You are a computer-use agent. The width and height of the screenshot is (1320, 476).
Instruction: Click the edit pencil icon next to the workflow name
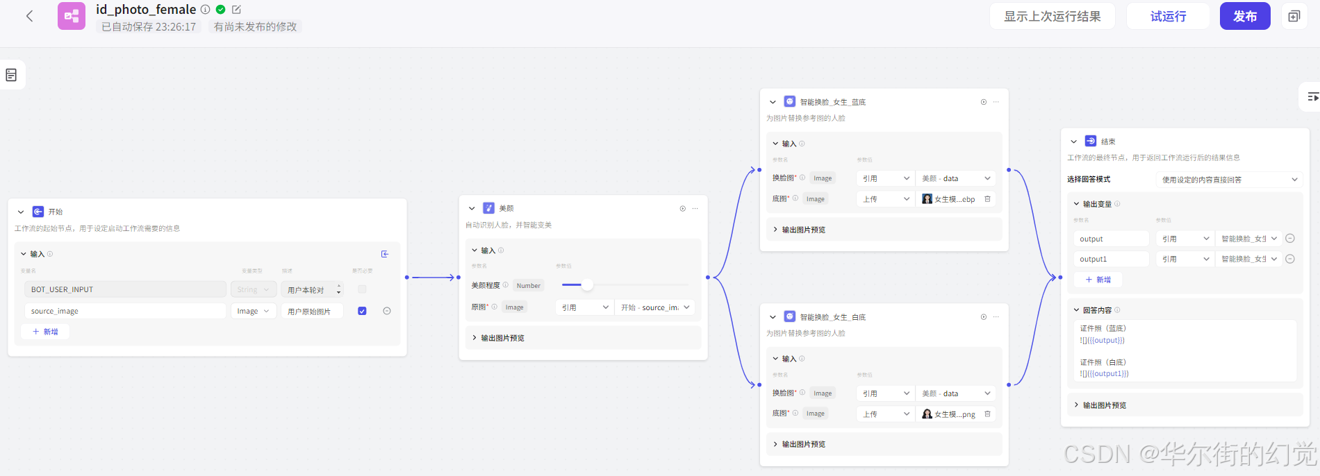[x=236, y=10]
